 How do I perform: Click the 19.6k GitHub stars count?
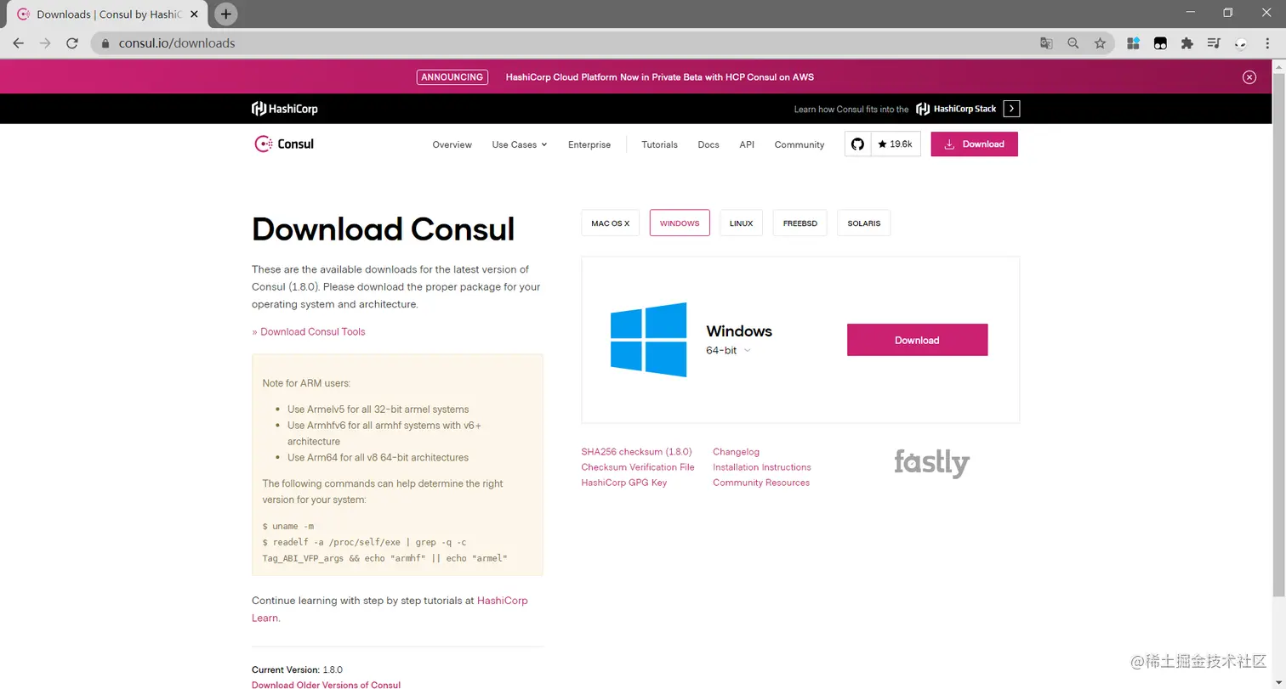coord(896,144)
